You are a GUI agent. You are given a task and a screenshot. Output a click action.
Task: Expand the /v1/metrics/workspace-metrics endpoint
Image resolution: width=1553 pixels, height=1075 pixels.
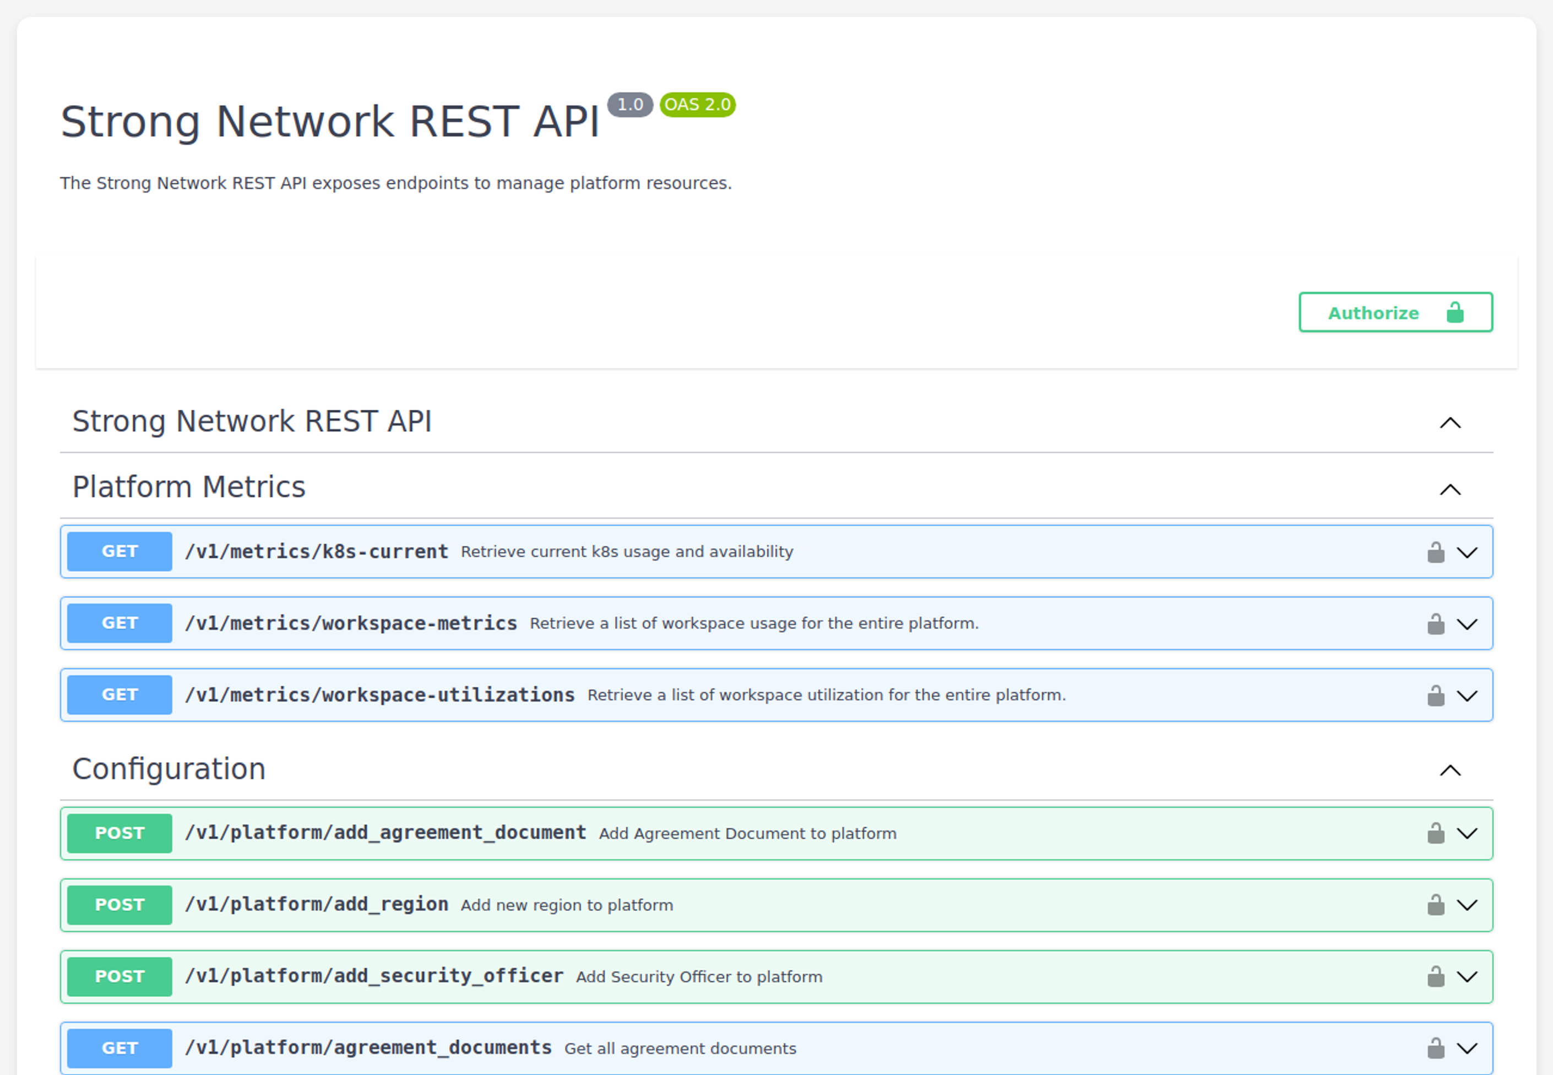tap(1468, 623)
